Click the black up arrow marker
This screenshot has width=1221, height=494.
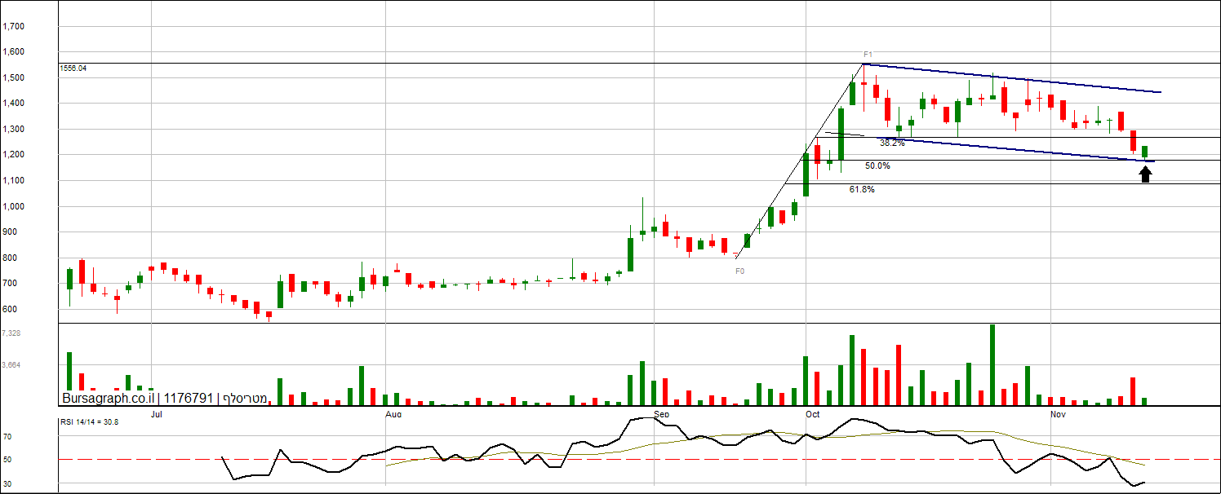[x=1145, y=174]
